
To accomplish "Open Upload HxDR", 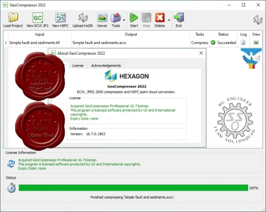I will tap(82, 20).
